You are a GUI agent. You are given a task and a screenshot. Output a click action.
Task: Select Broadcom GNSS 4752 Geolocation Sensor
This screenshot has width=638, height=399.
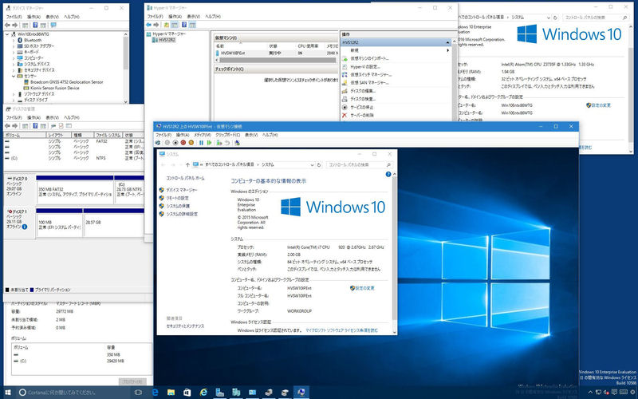66,82
